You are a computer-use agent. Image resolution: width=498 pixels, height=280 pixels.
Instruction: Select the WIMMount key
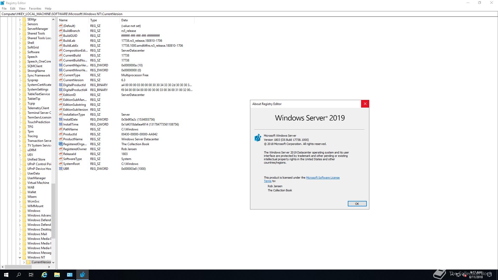tap(35, 206)
